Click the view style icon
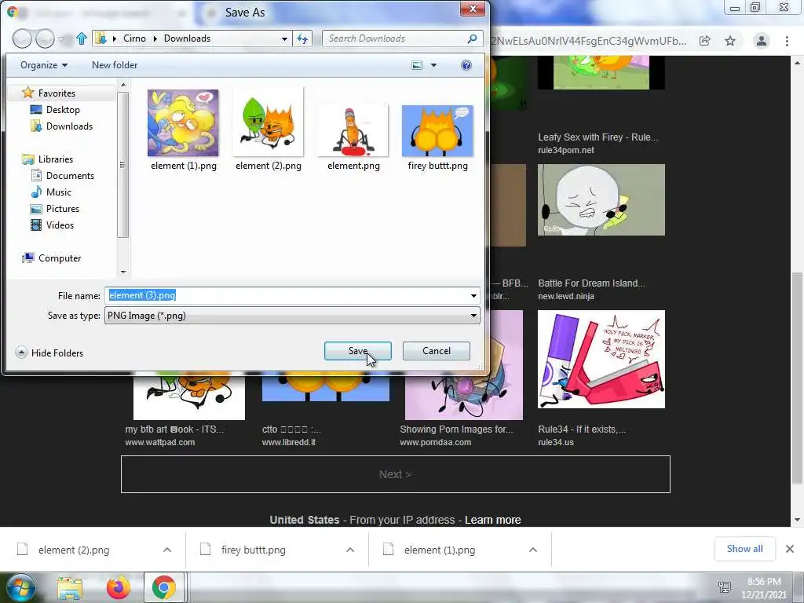Screen dimensions: 804x603 click(417, 65)
